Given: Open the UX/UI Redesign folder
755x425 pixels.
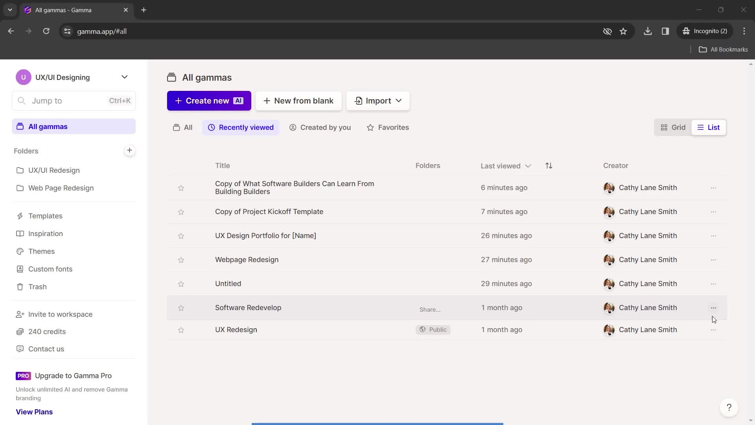Looking at the screenshot, I should 54,170.
